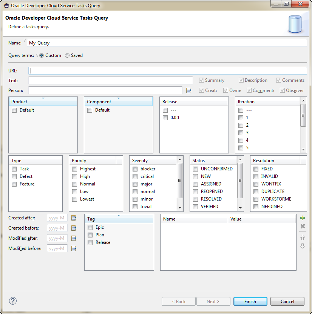Focus the Person input field

point(105,90)
